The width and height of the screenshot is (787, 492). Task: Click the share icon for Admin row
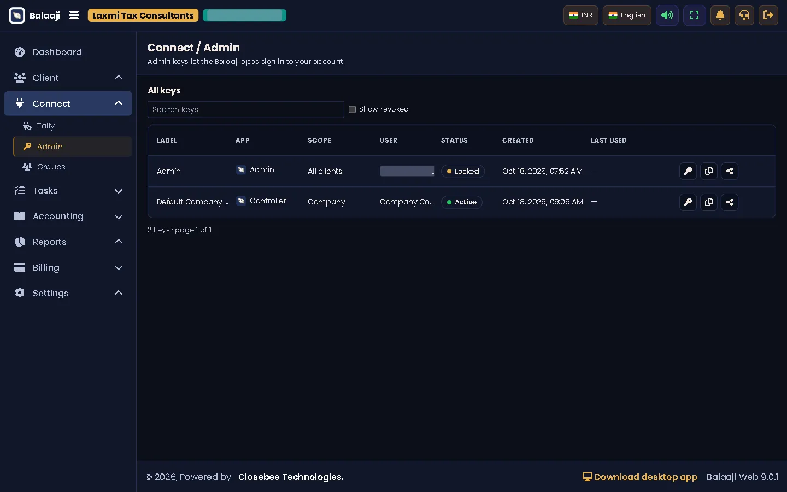pyautogui.click(x=729, y=171)
